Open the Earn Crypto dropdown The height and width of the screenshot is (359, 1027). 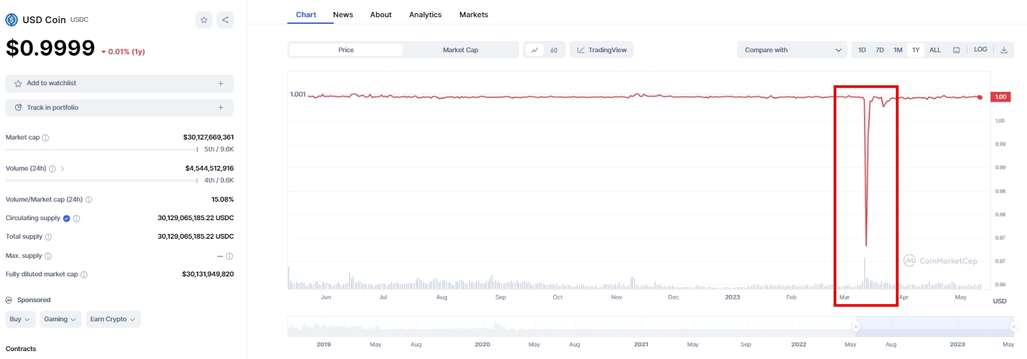click(x=113, y=319)
